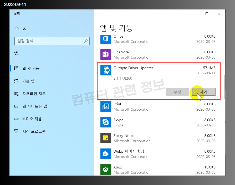
Task: Click the 비디오 재생 camera icon
Action: tap(16, 119)
